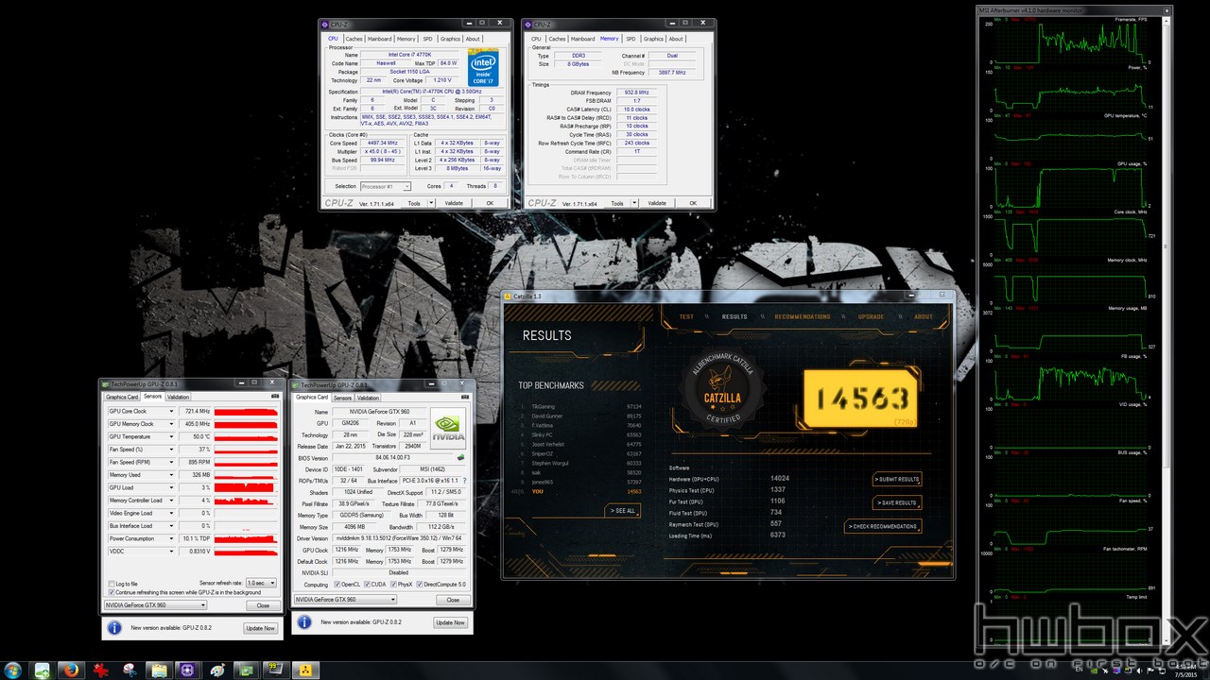The image size is (1210, 680).
Task: Click the Catzilla Certified badge
Action: pyautogui.click(x=724, y=390)
